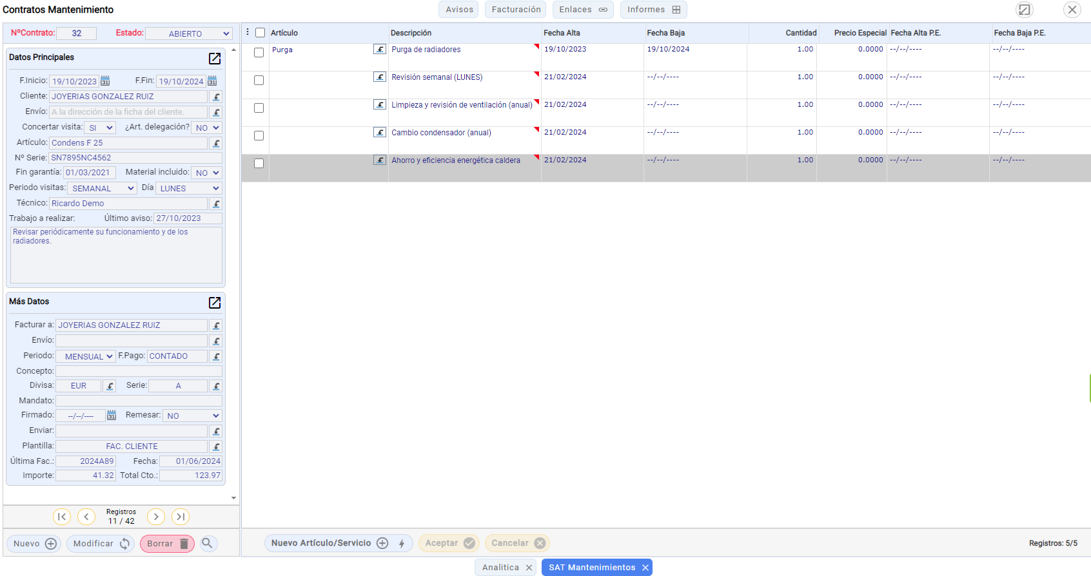The height and width of the screenshot is (576, 1091).
Task: Open the table column options menu (three dots)
Action: click(x=248, y=32)
